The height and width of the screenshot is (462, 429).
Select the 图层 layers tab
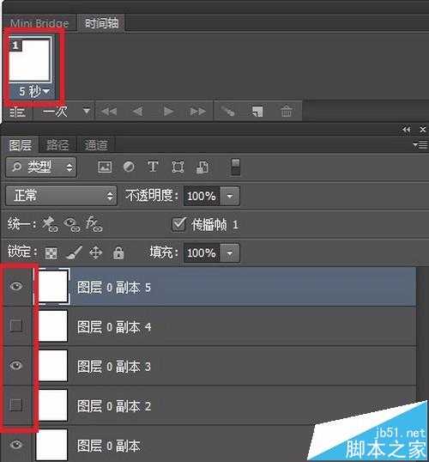point(20,145)
